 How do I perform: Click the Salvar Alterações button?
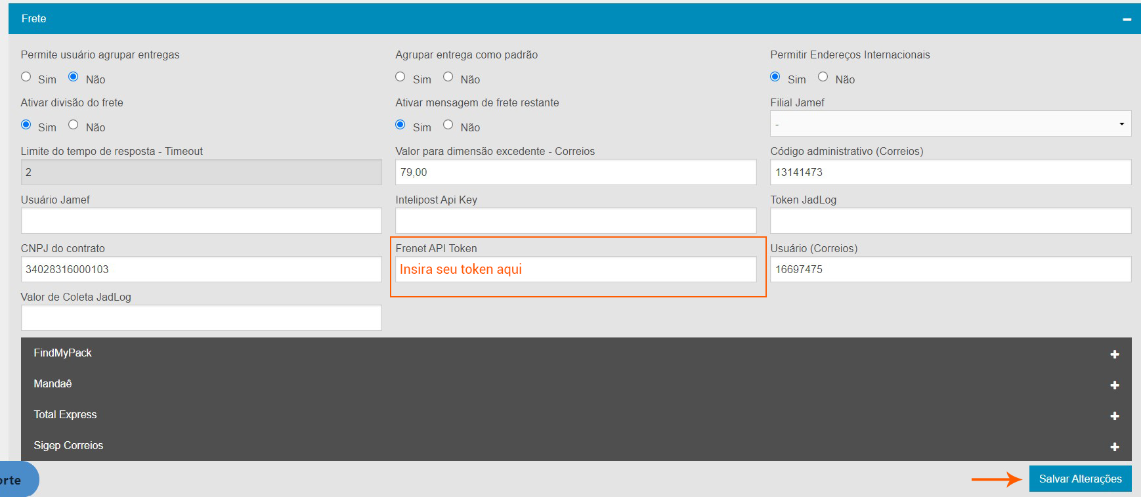1080,479
